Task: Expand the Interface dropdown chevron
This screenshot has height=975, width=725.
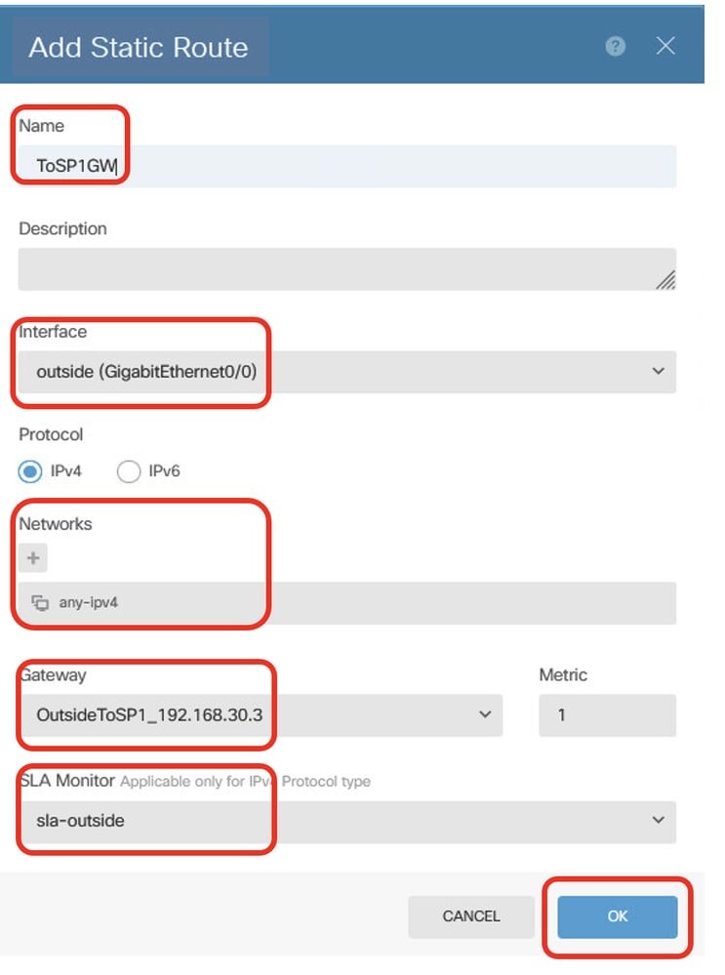Action: tap(658, 371)
